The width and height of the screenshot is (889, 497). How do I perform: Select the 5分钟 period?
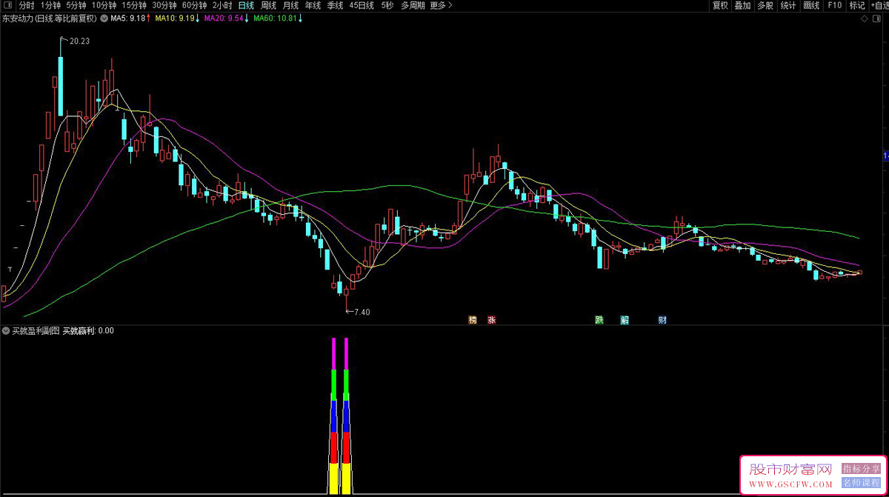click(x=76, y=5)
